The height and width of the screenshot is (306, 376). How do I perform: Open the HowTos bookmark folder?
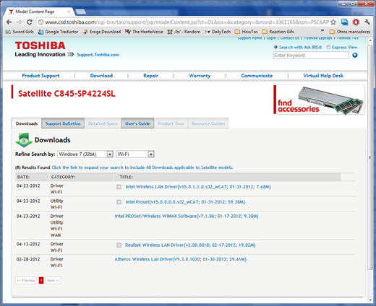tap(247, 32)
